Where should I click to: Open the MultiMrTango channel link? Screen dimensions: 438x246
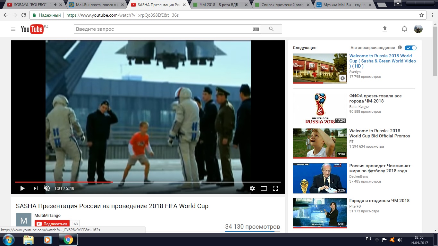pyautogui.click(x=47, y=216)
